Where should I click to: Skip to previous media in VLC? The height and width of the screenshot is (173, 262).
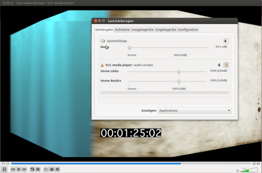13,169
